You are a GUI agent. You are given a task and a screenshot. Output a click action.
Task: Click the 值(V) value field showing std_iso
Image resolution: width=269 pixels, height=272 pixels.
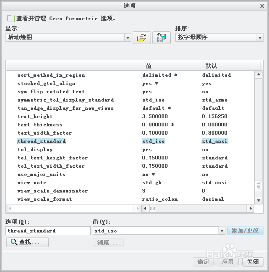point(156,231)
